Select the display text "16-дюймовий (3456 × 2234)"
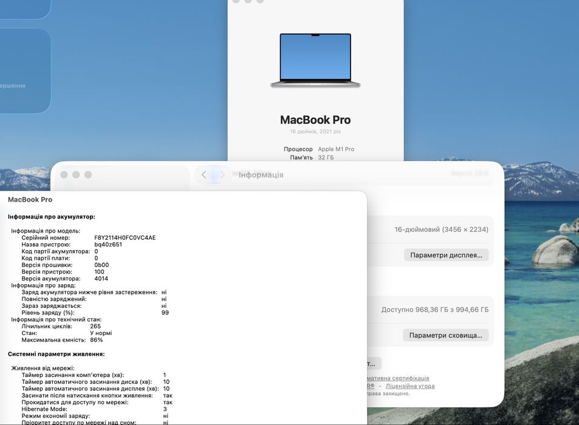Image resolution: width=579 pixels, height=425 pixels. coord(441,229)
